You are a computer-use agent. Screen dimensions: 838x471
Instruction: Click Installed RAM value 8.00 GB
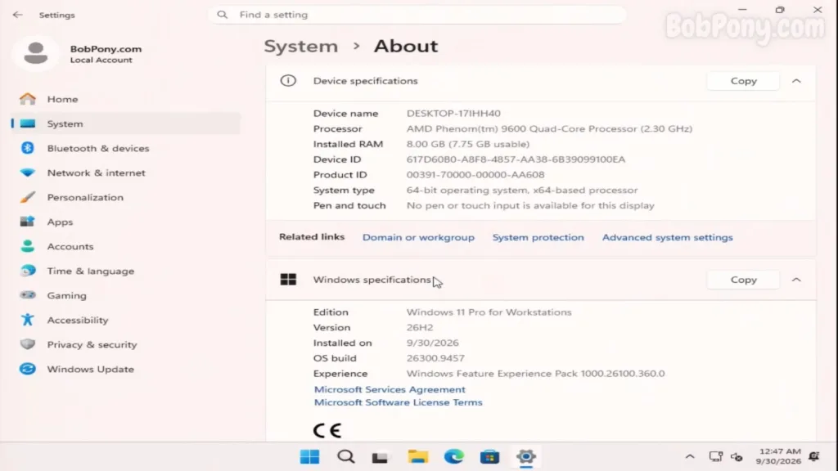click(468, 144)
